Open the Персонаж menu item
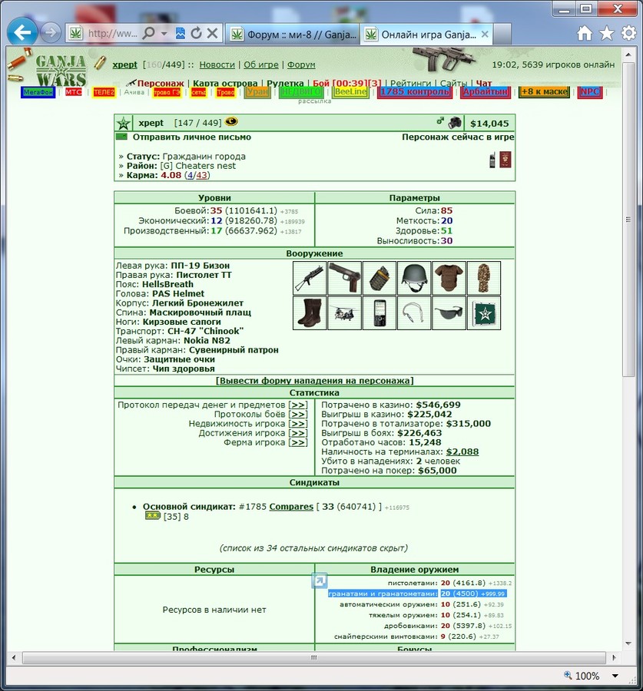The image size is (643, 691). (160, 83)
